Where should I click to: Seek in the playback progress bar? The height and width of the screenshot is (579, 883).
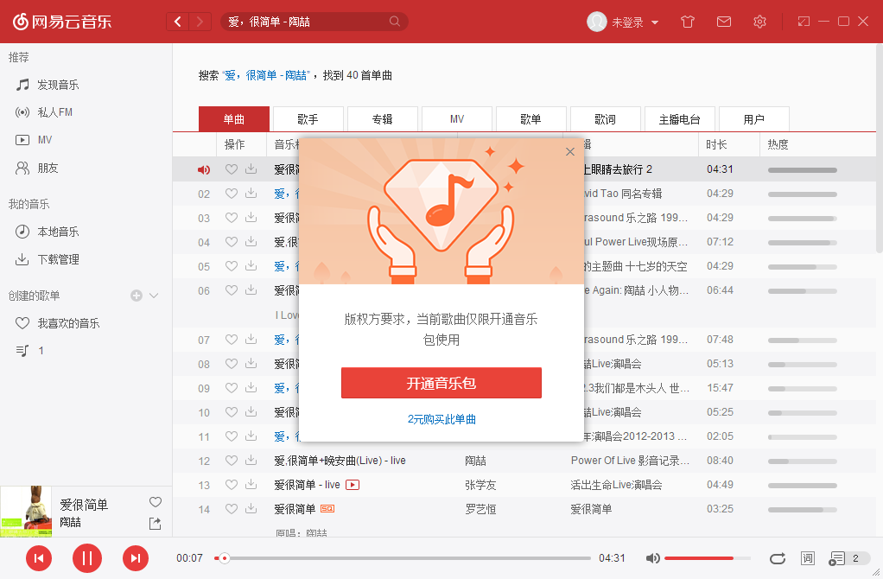coord(402,558)
